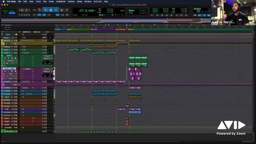Recall zoom preset 5
This screenshot has height=144, width=256.
pos(29,15)
